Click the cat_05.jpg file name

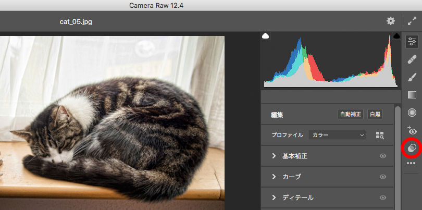tap(76, 22)
